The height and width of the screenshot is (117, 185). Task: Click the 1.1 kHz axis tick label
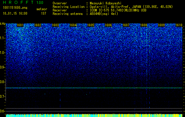point(3,38)
